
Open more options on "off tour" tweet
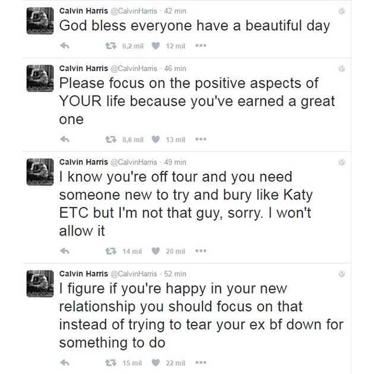(200, 251)
